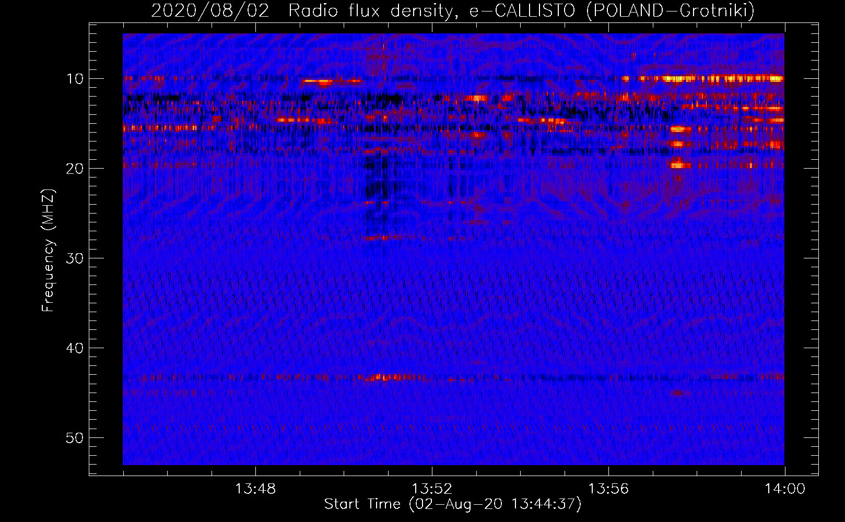Click the 14:00 time tick label
The height and width of the screenshot is (522, 845).
click(785, 489)
